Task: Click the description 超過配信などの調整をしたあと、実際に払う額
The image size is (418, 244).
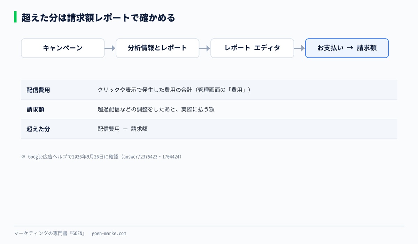Action: (x=156, y=109)
